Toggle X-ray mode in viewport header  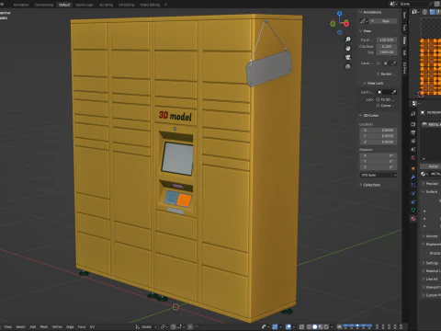[x=301, y=326]
